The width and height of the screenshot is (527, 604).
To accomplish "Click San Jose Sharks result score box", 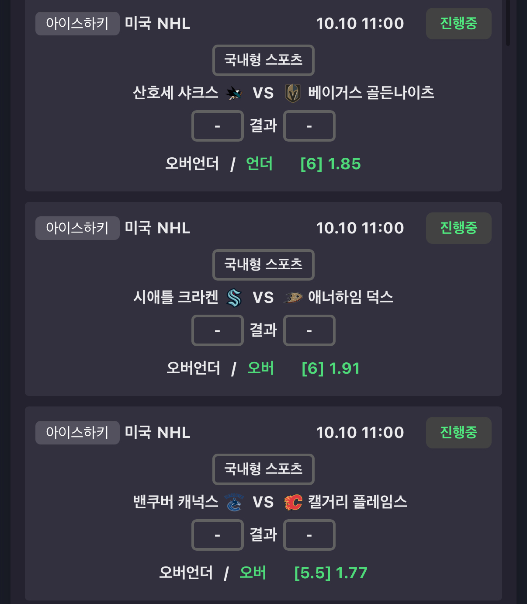I will 217,126.
